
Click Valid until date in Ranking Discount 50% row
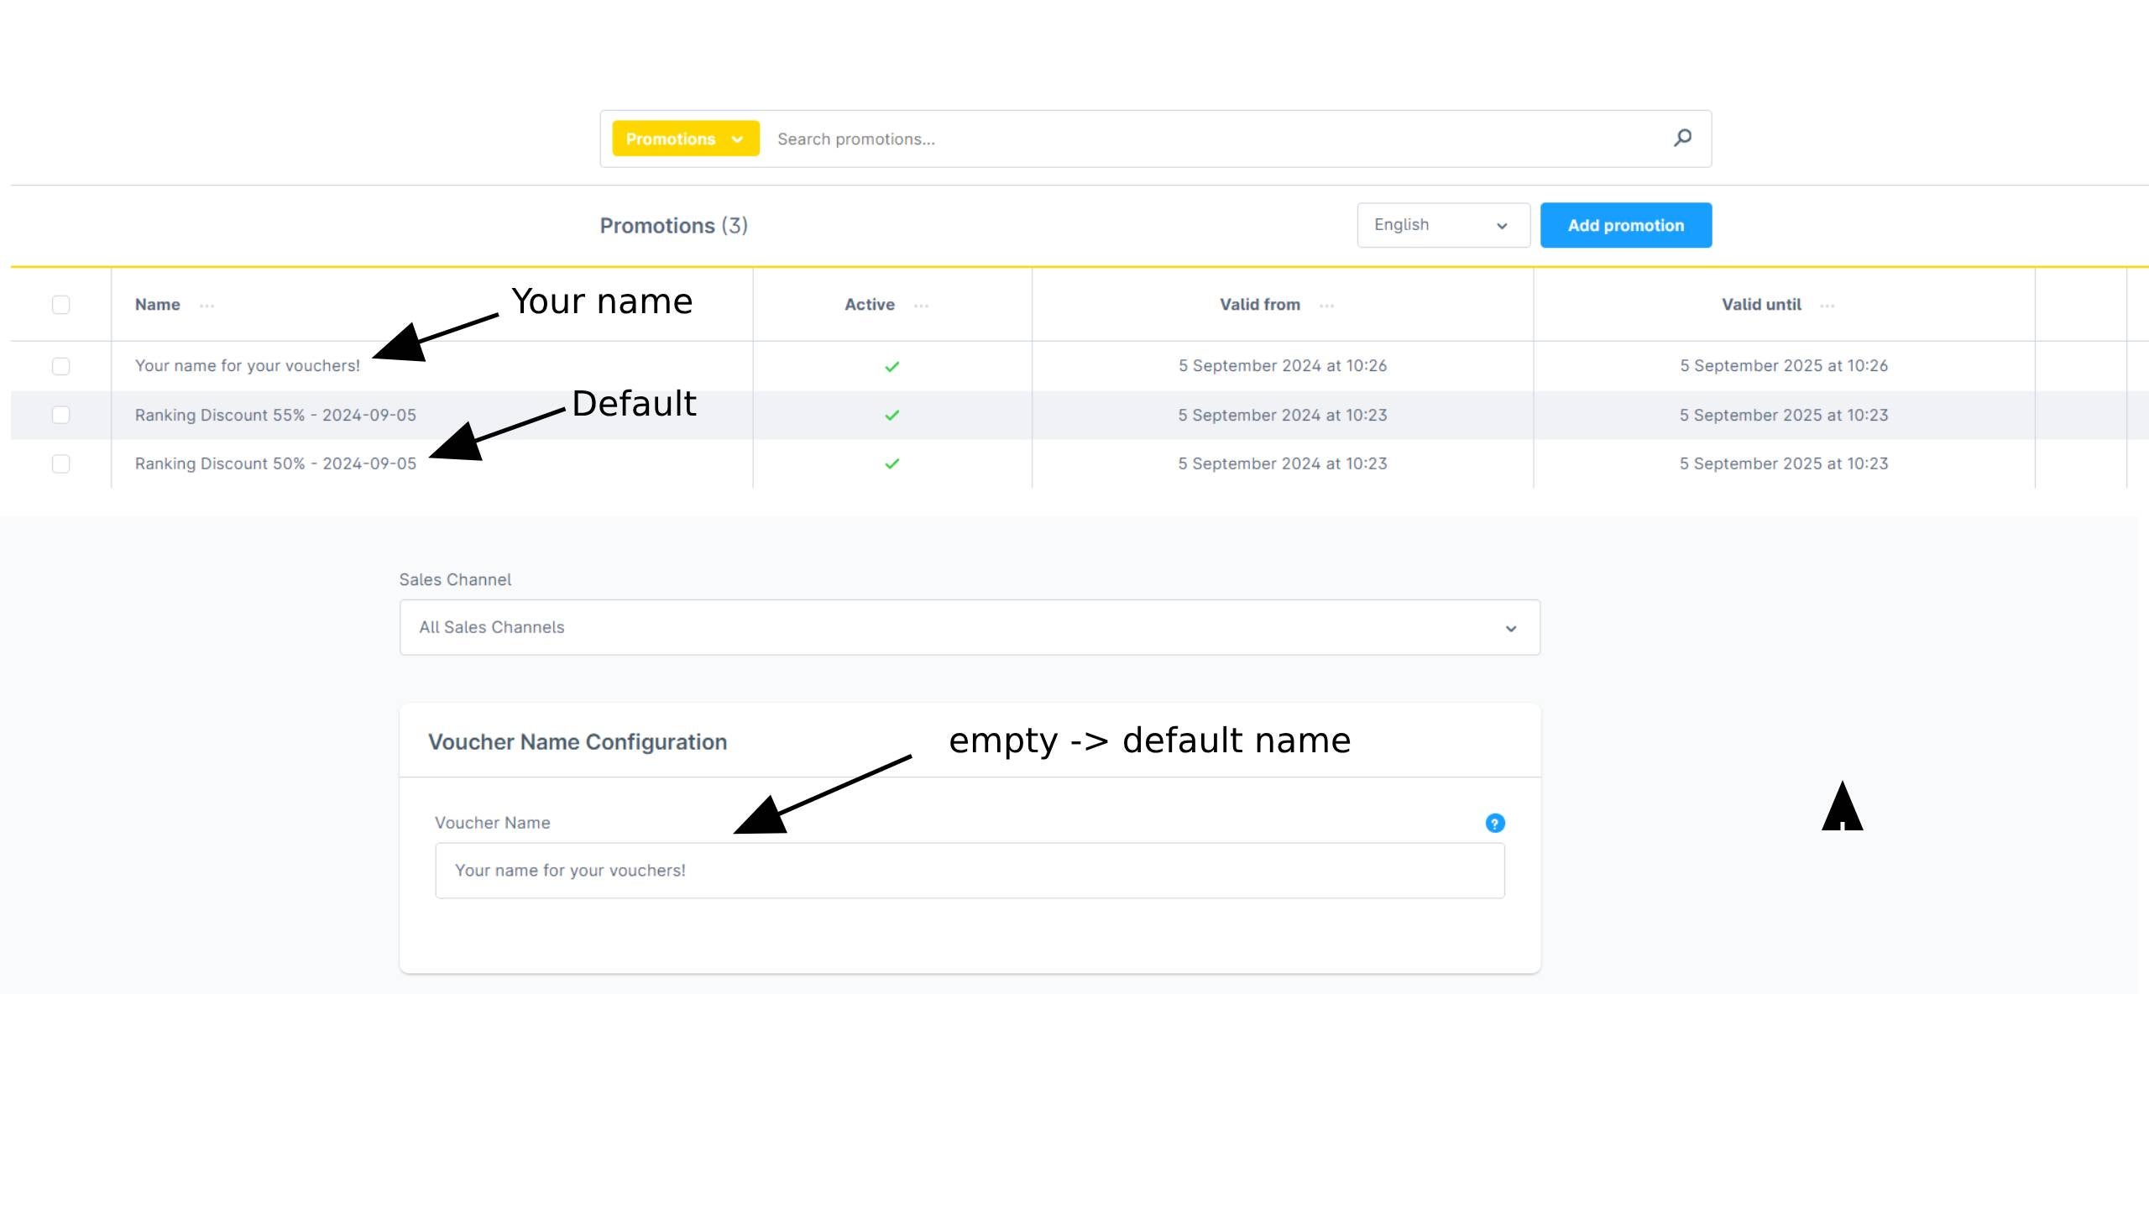click(1784, 463)
